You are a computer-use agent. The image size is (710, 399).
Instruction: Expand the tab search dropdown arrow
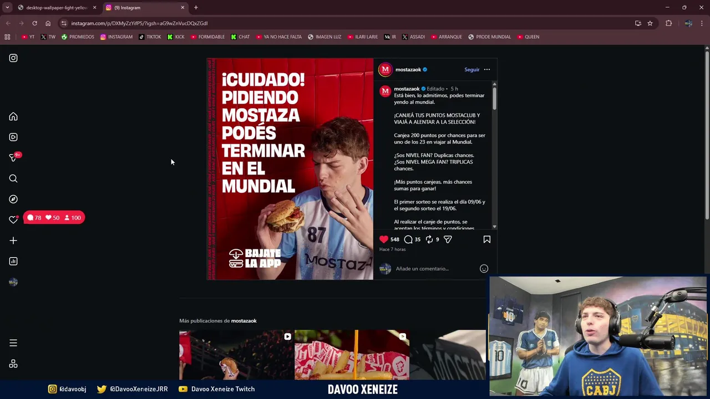[7, 8]
